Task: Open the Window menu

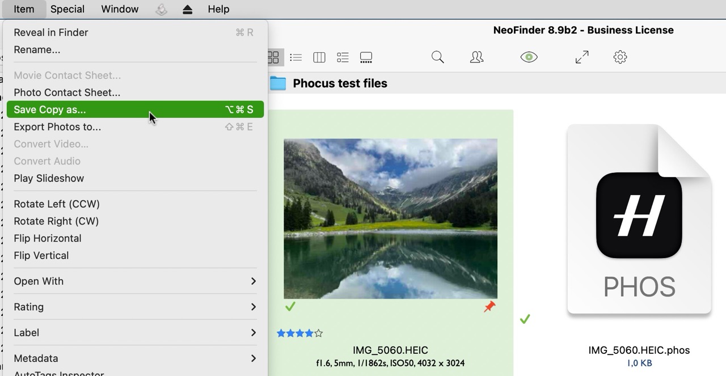Action: 120,10
